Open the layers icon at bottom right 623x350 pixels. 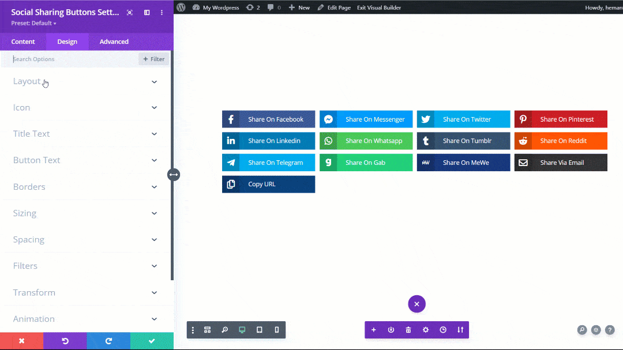(596, 330)
